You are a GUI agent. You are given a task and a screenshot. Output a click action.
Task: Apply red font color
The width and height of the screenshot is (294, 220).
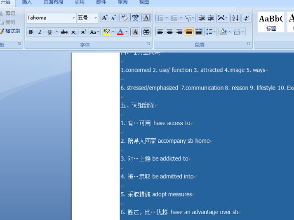[120, 32]
